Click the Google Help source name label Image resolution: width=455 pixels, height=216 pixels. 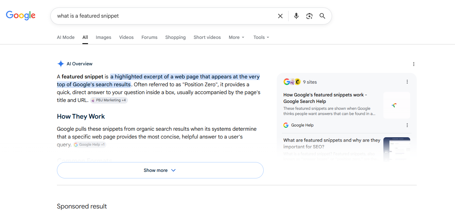(302, 125)
